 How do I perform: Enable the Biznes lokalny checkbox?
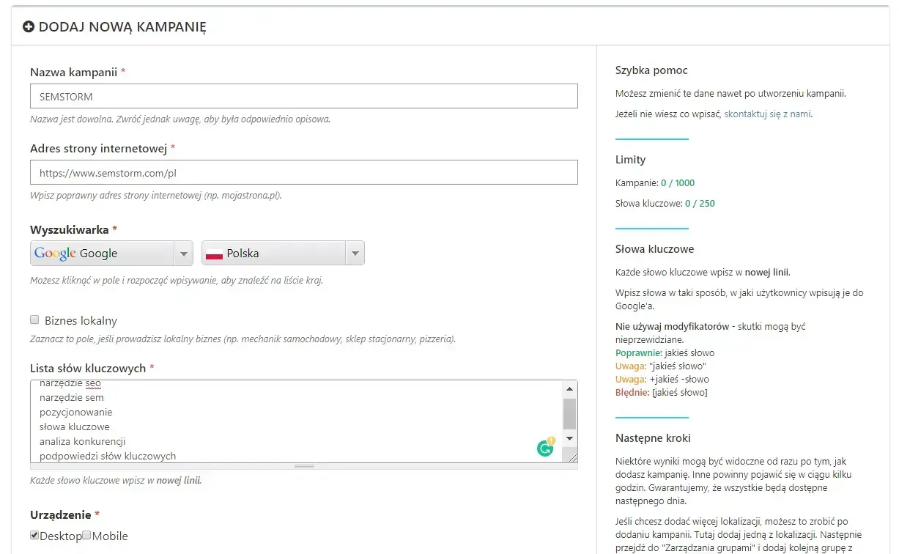coord(34,320)
